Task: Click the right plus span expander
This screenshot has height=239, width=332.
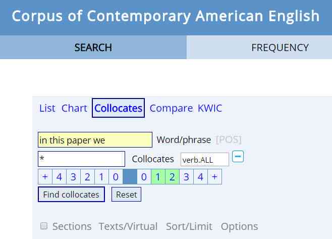Action: click(215, 177)
